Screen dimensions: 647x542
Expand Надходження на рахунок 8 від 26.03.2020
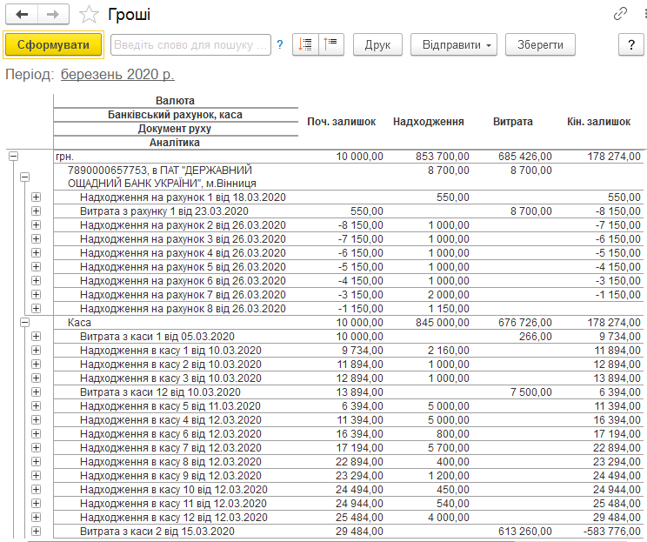37,308
